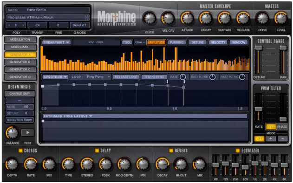Click the Transp field showing -24
The height and width of the screenshot is (183, 293).
[37, 25]
